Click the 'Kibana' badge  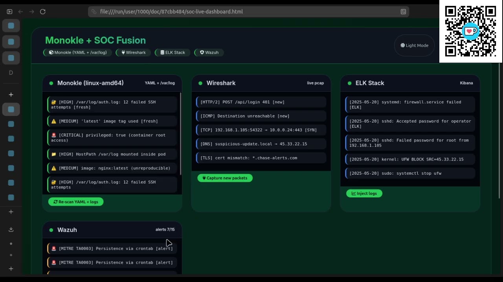[466, 83]
